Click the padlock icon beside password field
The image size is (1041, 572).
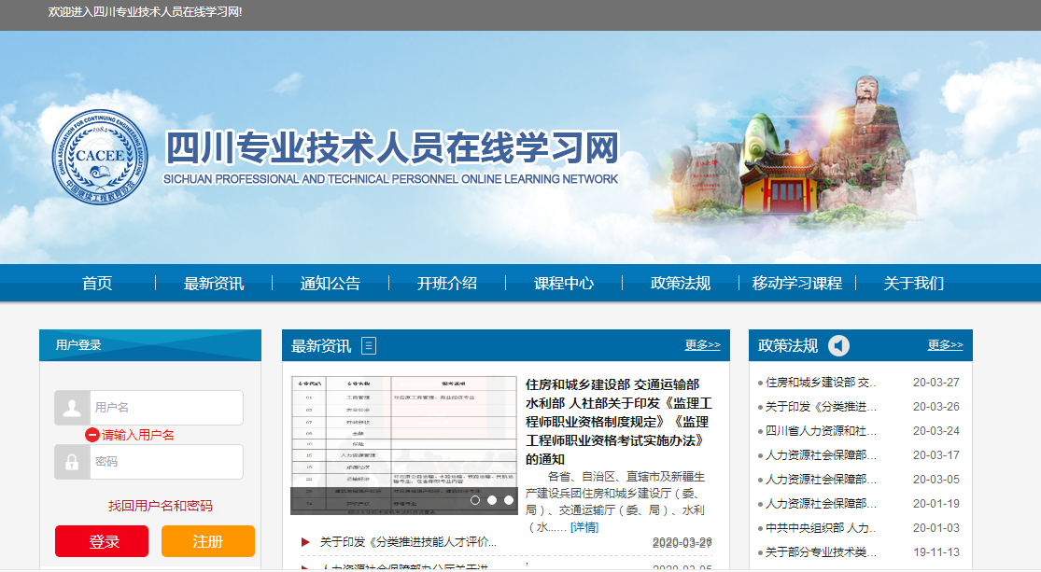(72, 462)
